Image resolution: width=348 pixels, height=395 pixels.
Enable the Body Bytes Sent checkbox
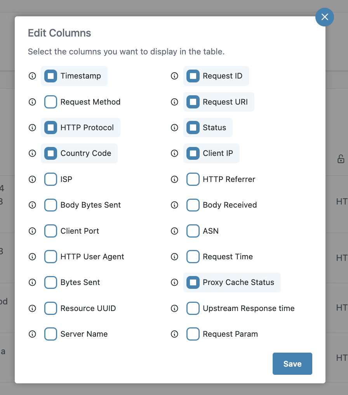[x=50, y=205]
